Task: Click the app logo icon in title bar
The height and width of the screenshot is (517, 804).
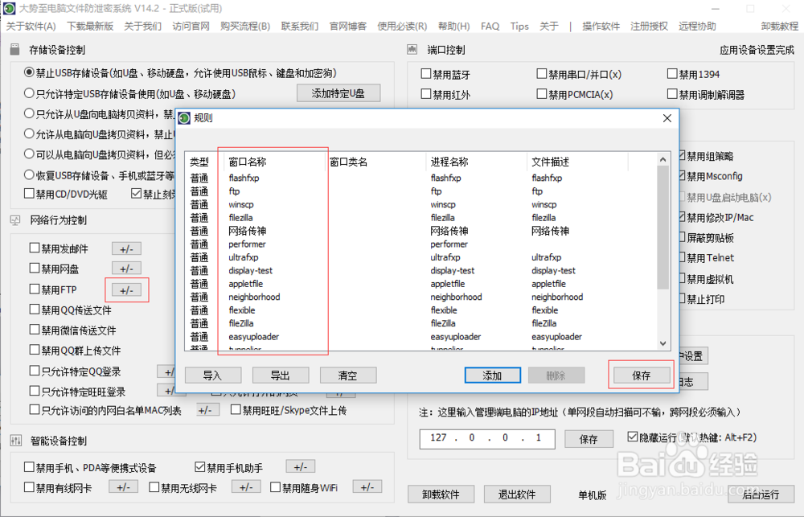Action: [x=9, y=9]
